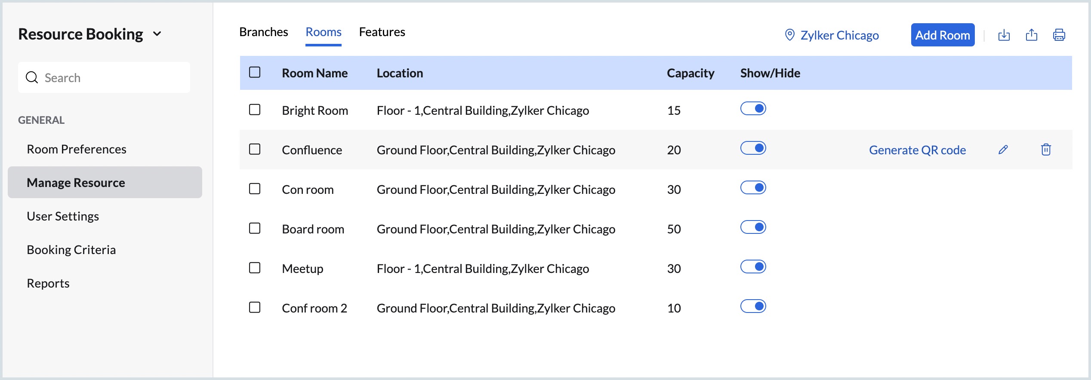The image size is (1091, 380).
Task: Click the location pin icon
Action: click(789, 35)
